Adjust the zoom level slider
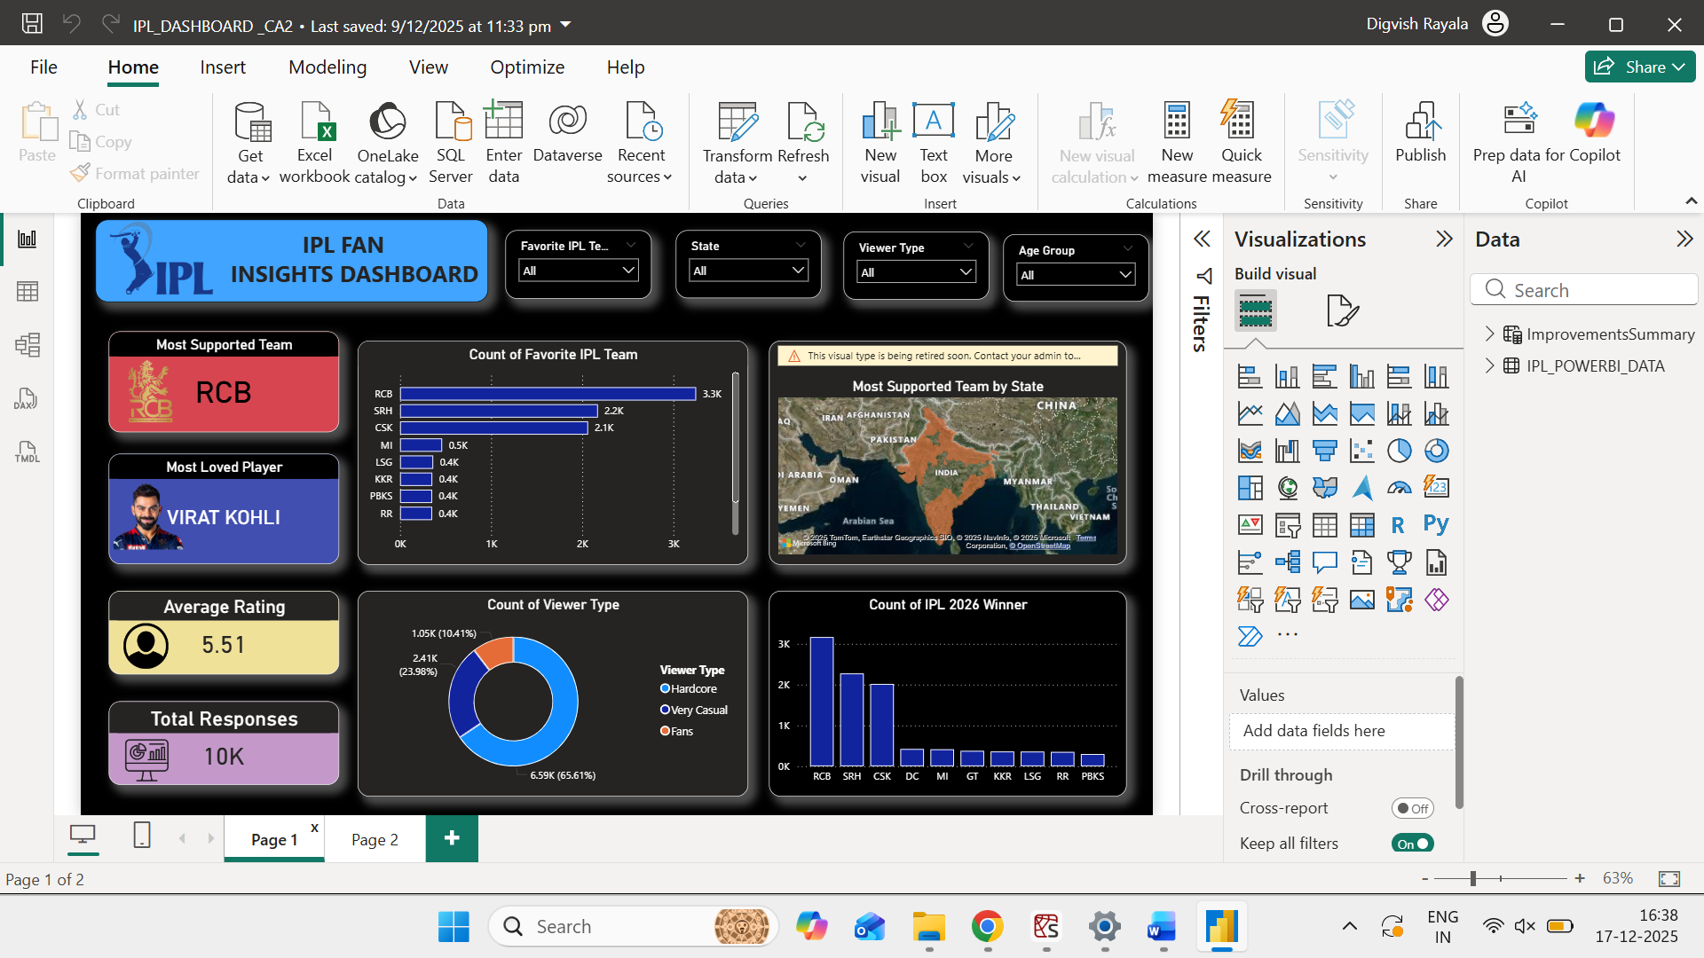Screen dimensions: 1704x958 coord(1473,878)
